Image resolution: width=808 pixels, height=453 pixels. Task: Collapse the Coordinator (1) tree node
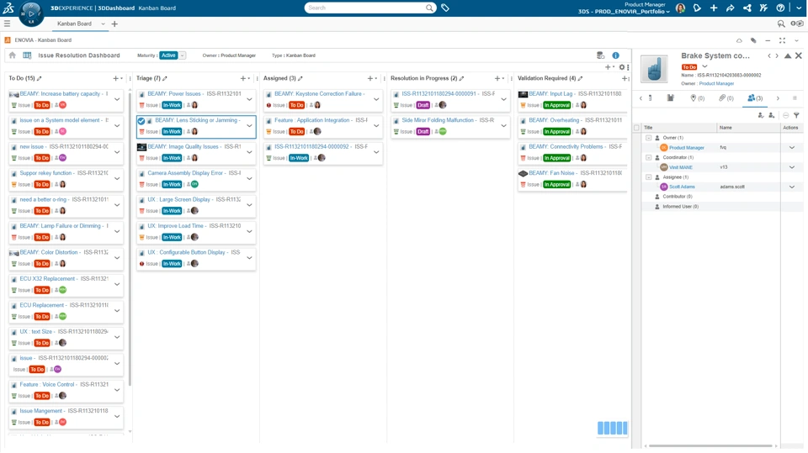648,157
